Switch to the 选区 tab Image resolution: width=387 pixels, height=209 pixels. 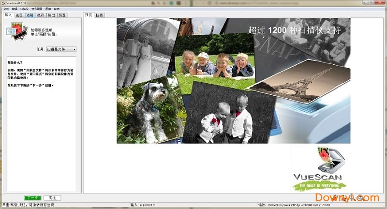19,15
